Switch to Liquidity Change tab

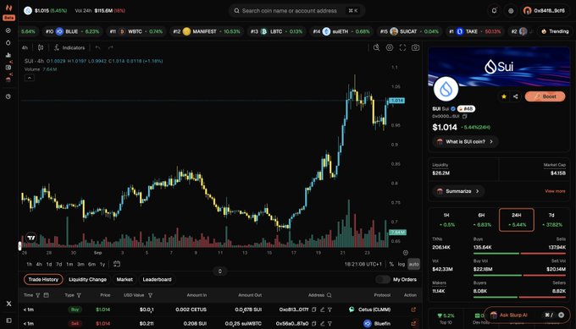click(x=87, y=279)
